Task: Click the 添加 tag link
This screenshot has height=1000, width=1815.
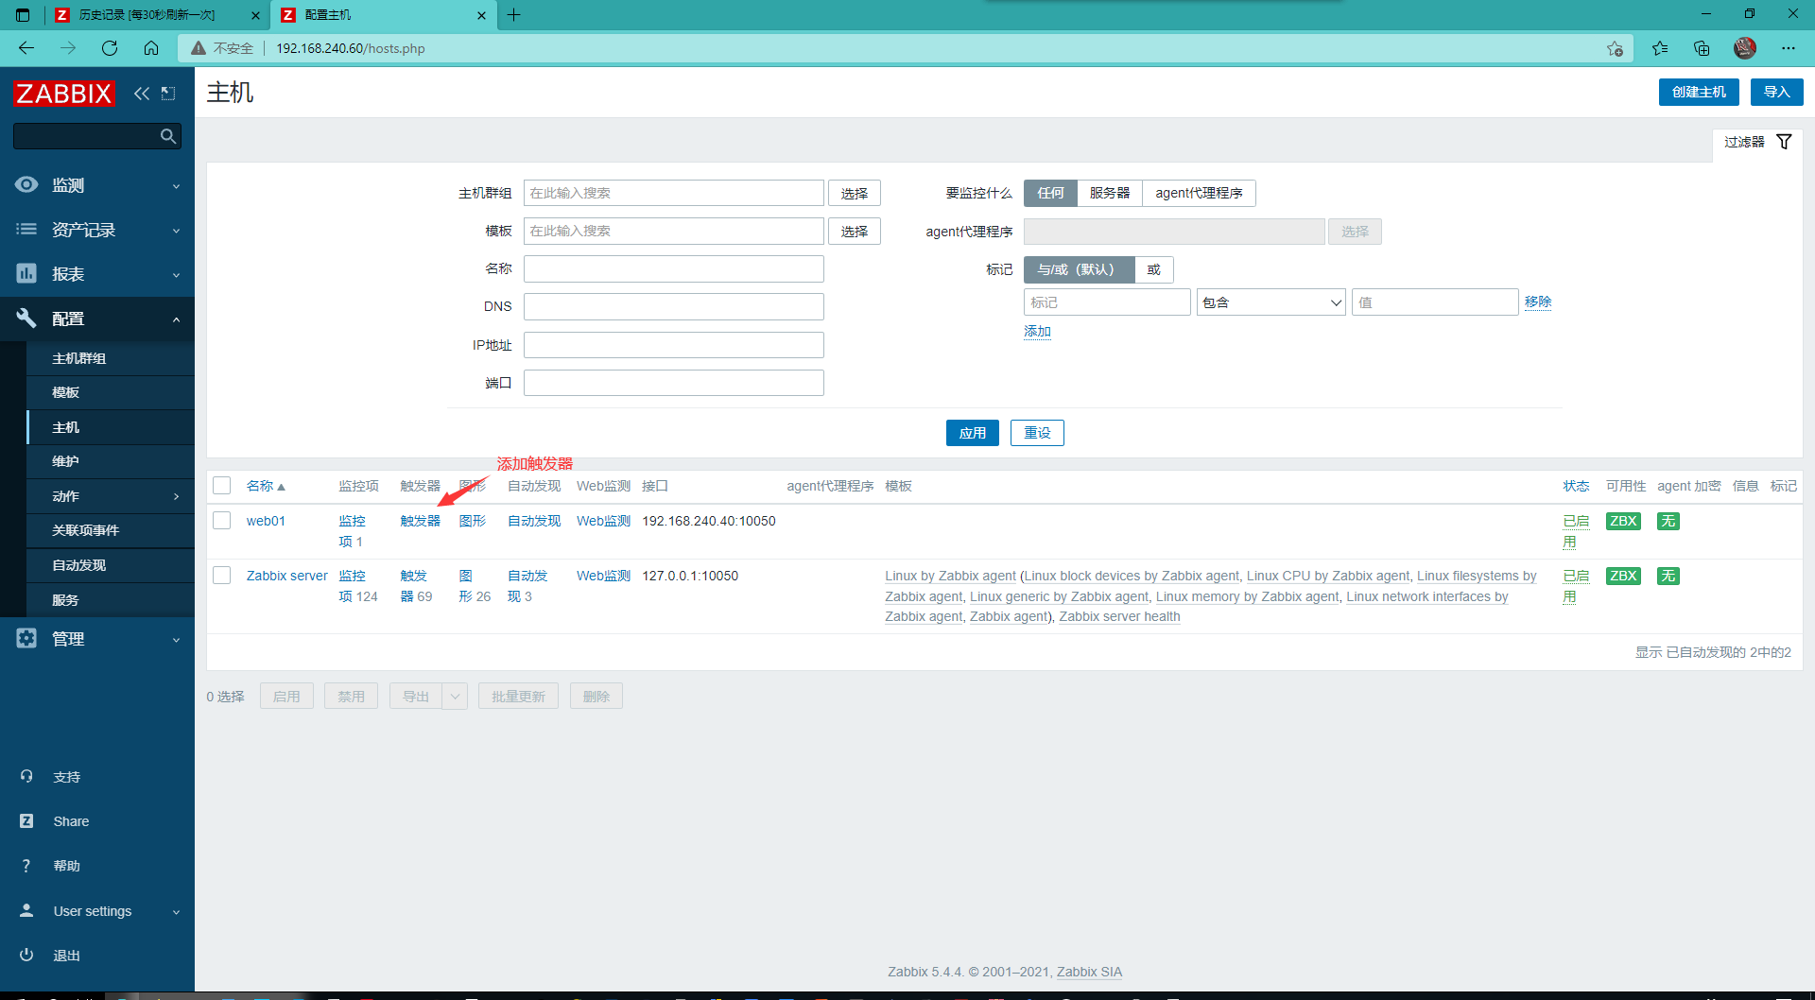Action: click(x=1037, y=331)
